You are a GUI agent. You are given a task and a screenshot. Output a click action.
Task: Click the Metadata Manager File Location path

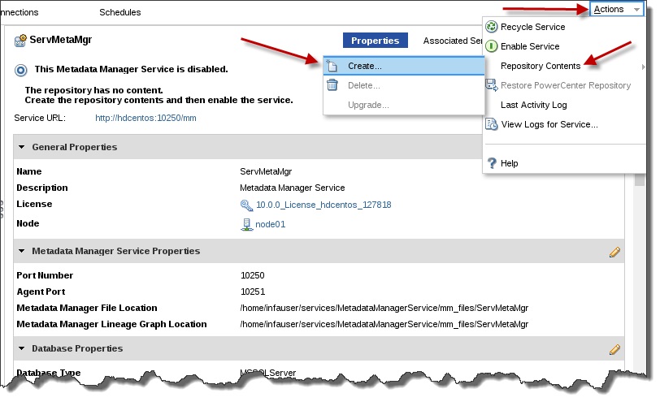[384, 308]
